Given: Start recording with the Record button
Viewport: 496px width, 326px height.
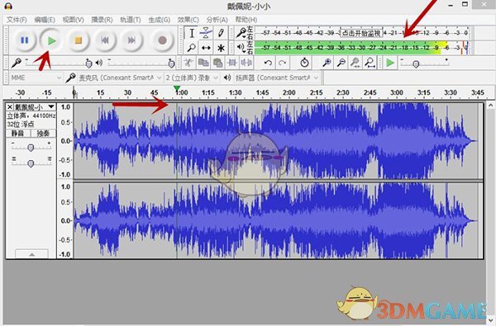Looking at the screenshot, I should point(162,40).
